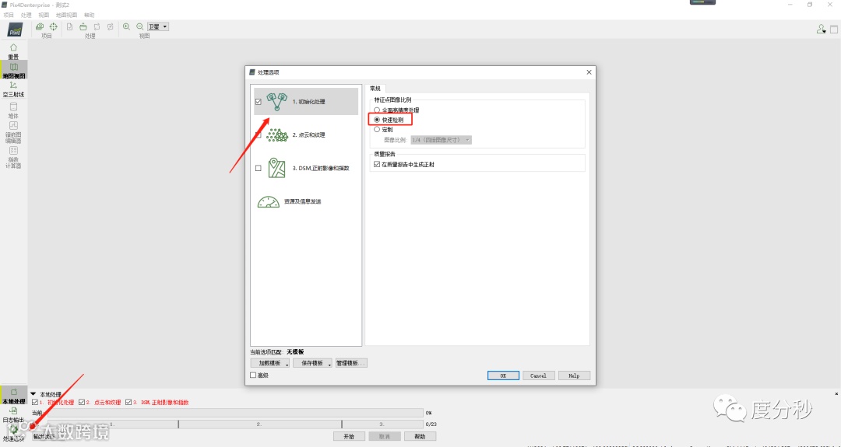Open the 项目 menu
This screenshot has height=447, width=841.
pos(9,15)
